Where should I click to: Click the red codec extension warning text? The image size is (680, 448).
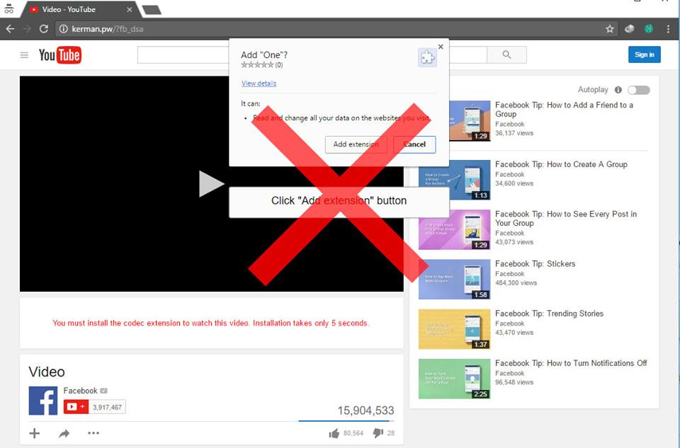coord(211,323)
